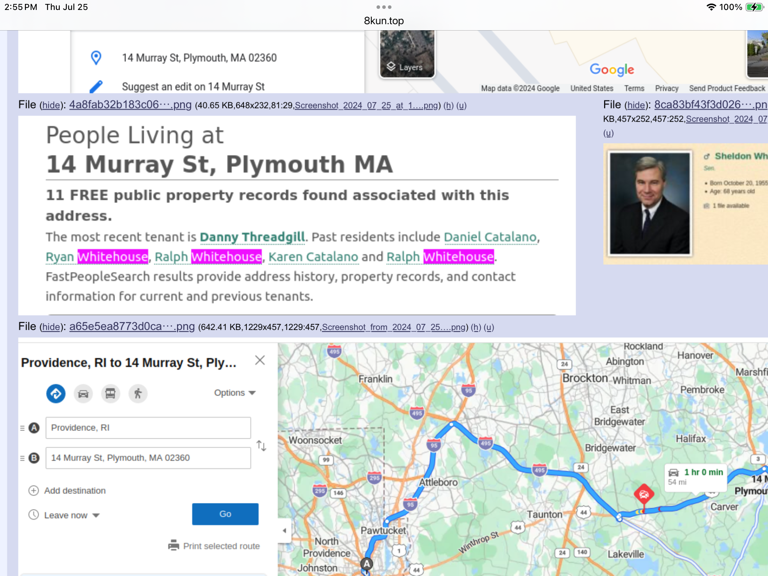Screen dimensions: 768x576
Task: Open the Ryan Whitehouse resident link
Action: pyautogui.click(x=97, y=257)
